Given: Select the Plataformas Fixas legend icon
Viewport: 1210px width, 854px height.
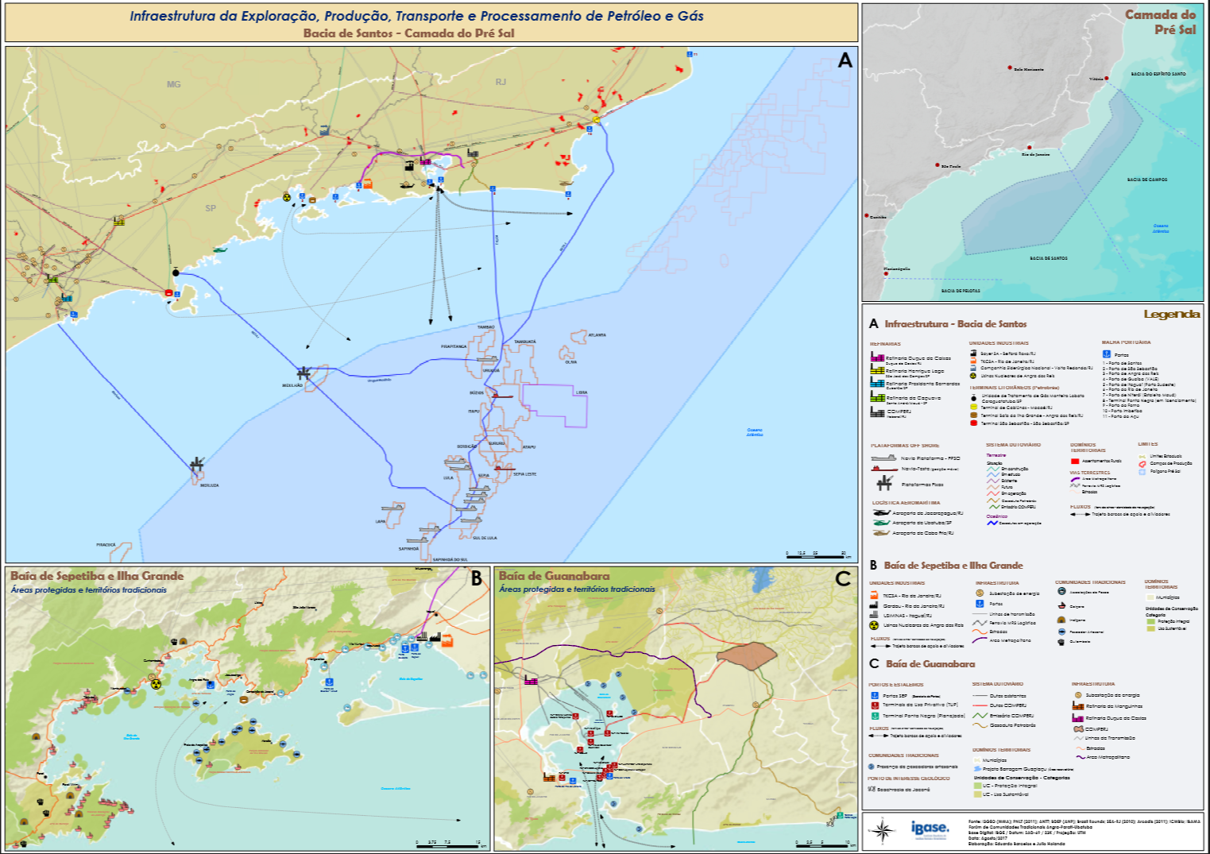Looking at the screenshot, I should coord(884,483).
